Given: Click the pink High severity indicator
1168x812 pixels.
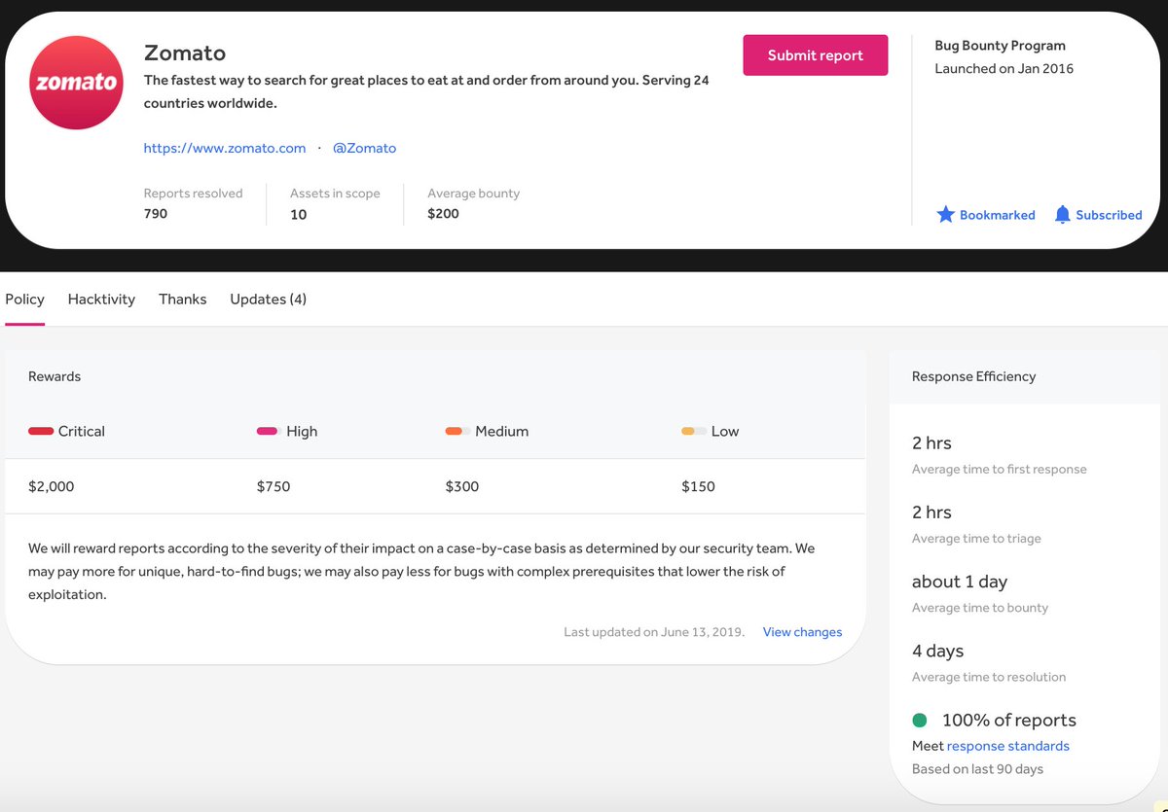Looking at the screenshot, I should (x=269, y=431).
